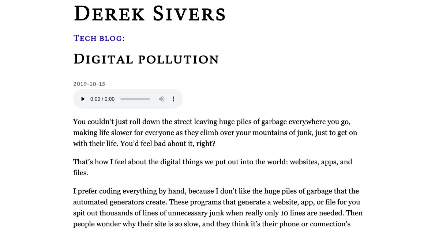The width and height of the screenshot is (439, 230).
Task: Click the Tech blog navigation label
Action: (98, 38)
